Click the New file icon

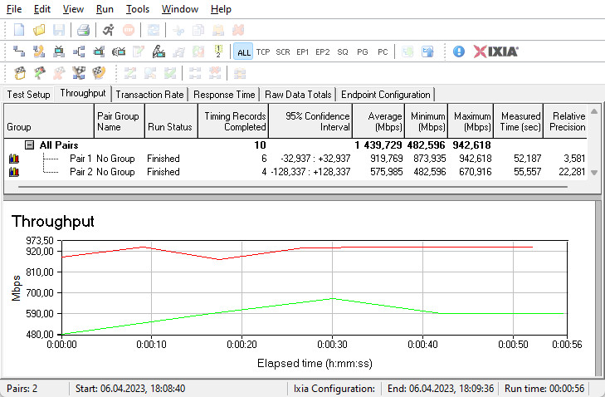(19, 30)
